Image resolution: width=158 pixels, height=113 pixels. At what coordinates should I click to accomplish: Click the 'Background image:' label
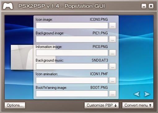[x=50, y=33]
